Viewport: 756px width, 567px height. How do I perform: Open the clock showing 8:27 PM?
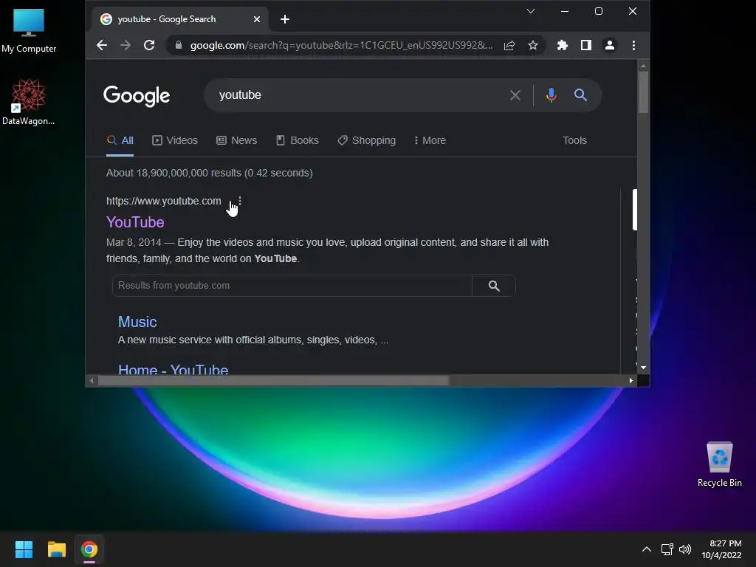[721, 549]
